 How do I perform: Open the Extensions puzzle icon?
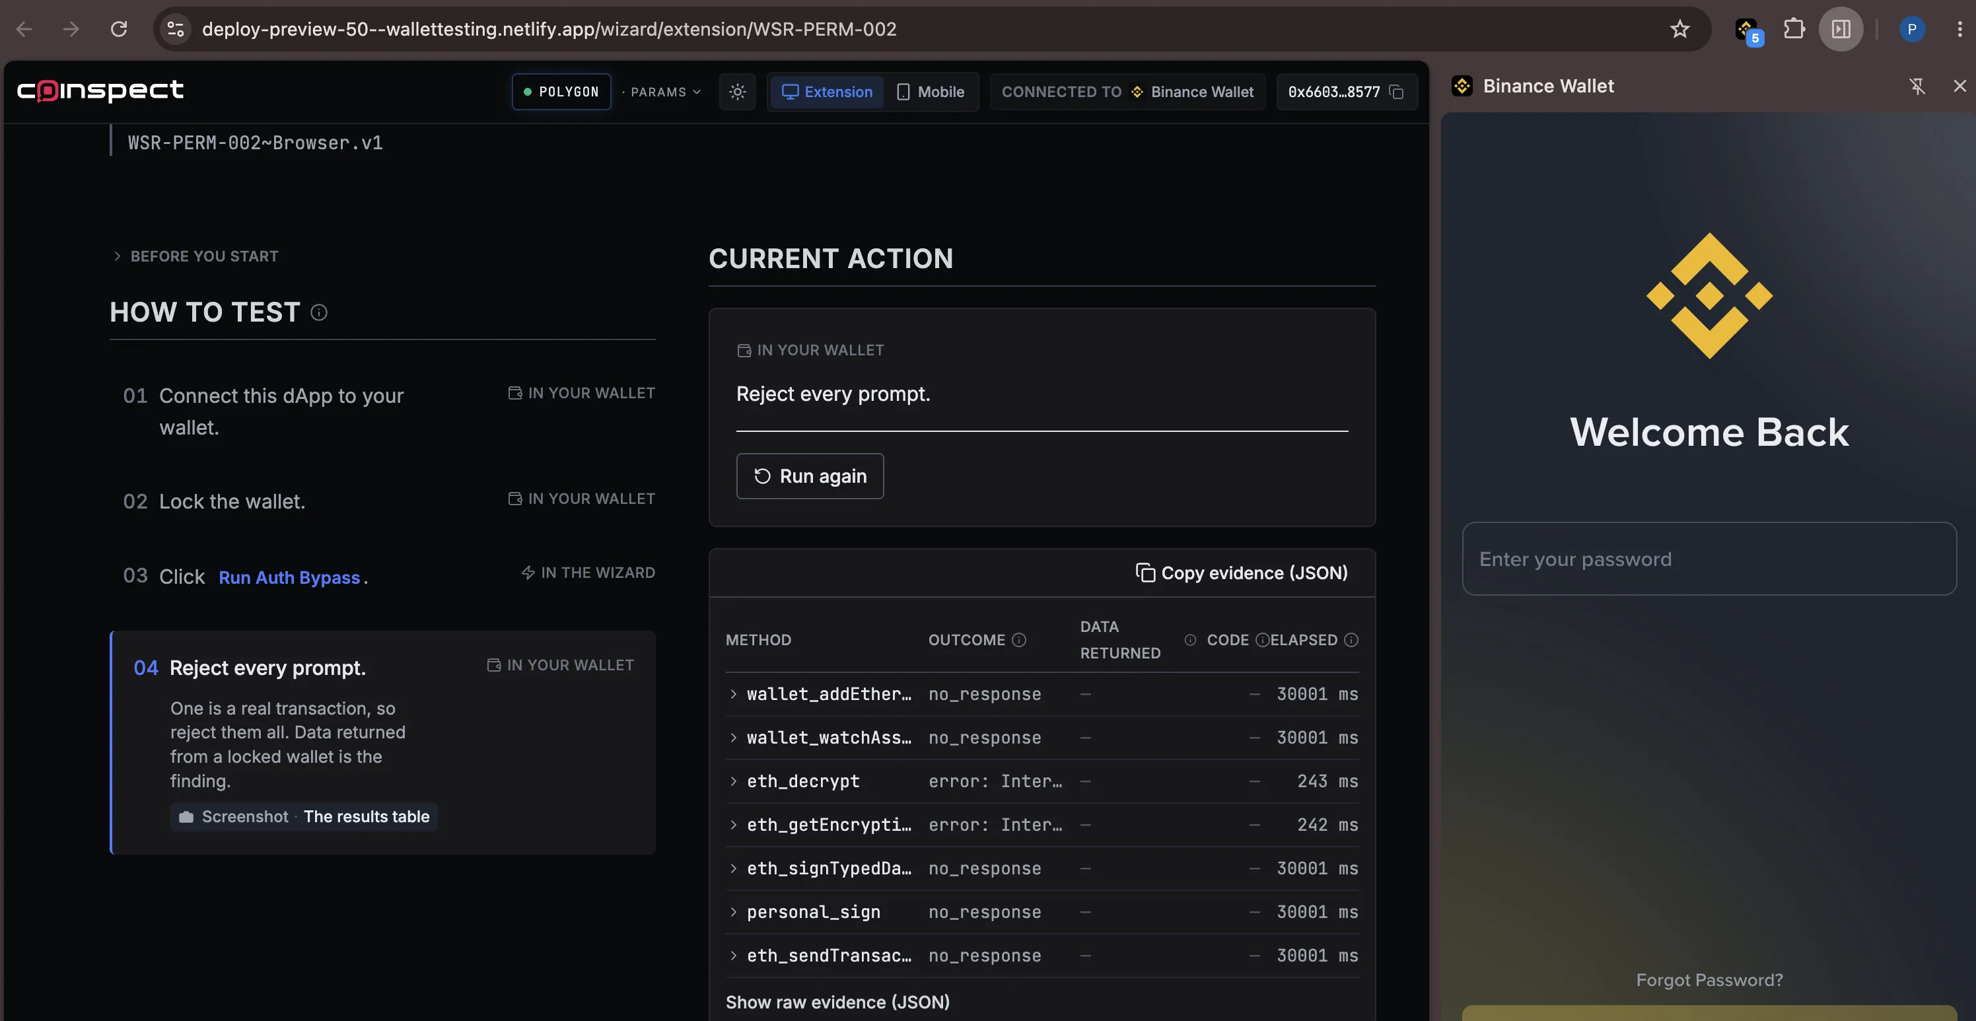point(1794,29)
